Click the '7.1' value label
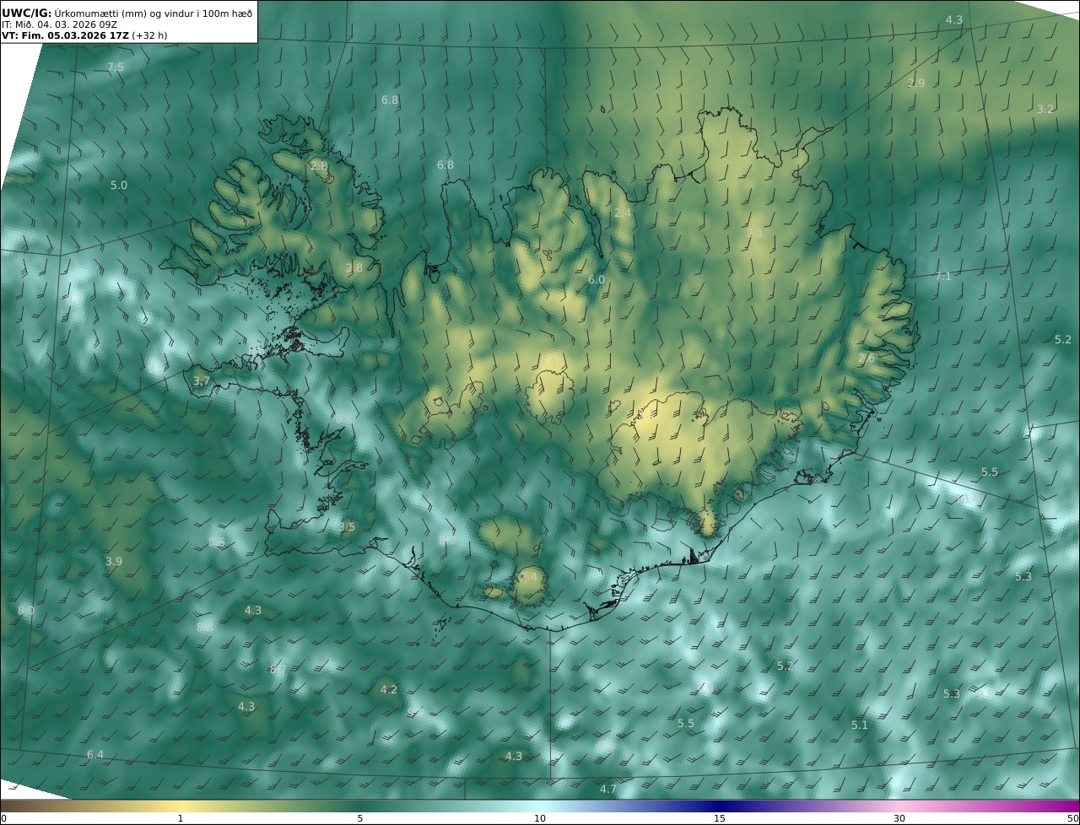The width and height of the screenshot is (1080, 825). [943, 276]
